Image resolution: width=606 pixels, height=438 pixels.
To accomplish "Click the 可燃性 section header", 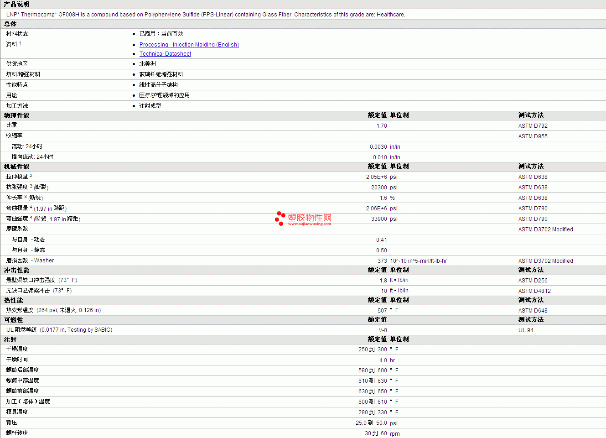I will click(13, 320).
